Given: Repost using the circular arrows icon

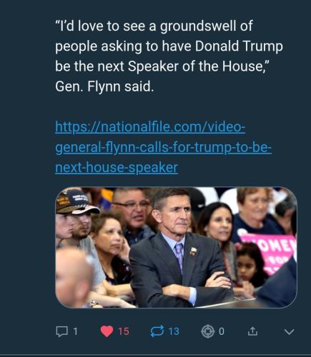Looking at the screenshot, I should pos(157,331).
